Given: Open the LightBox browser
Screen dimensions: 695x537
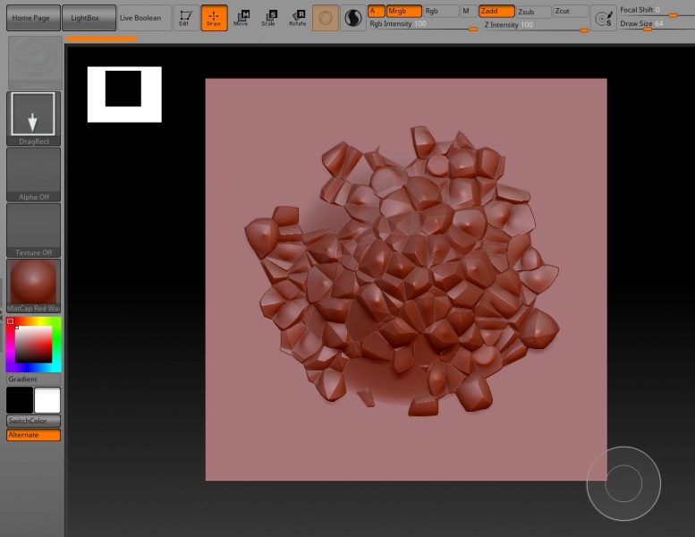Looking at the screenshot, I should [x=89, y=18].
